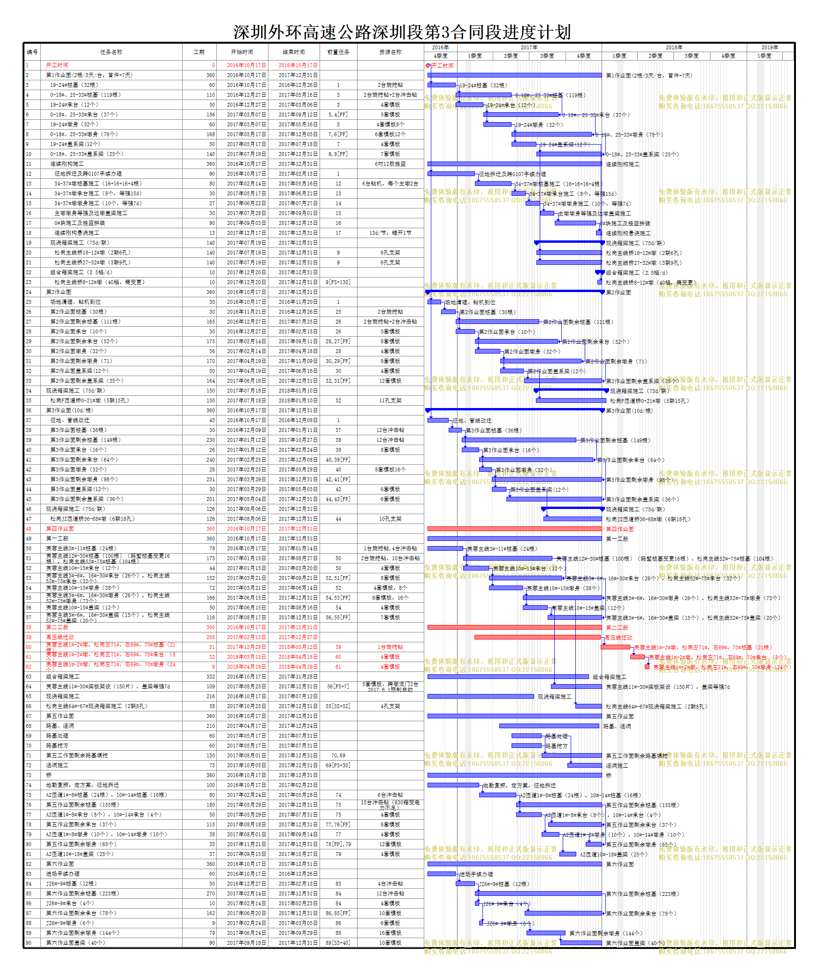Click duration 168 in row 8
Screen dimensions: 818x971
tap(210, 134)
